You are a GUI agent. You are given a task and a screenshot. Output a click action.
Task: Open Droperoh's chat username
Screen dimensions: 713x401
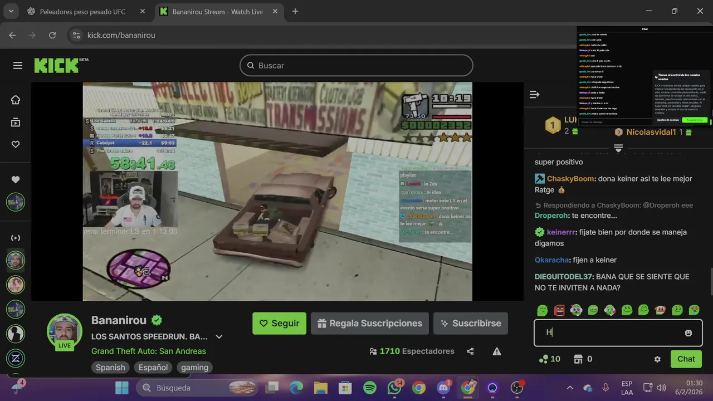(x=551, y=216)
